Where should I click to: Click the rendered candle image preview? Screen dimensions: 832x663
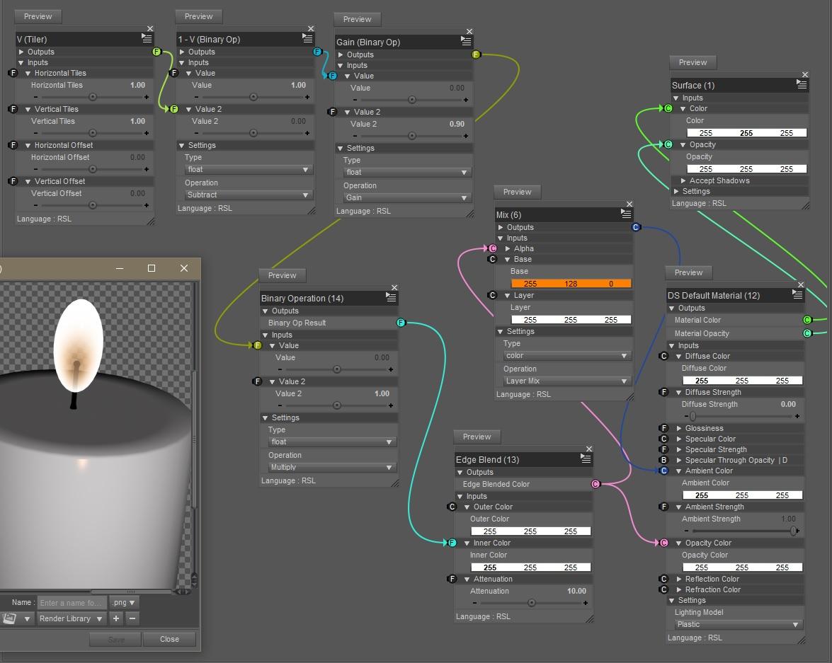click(x=96, y=435)
